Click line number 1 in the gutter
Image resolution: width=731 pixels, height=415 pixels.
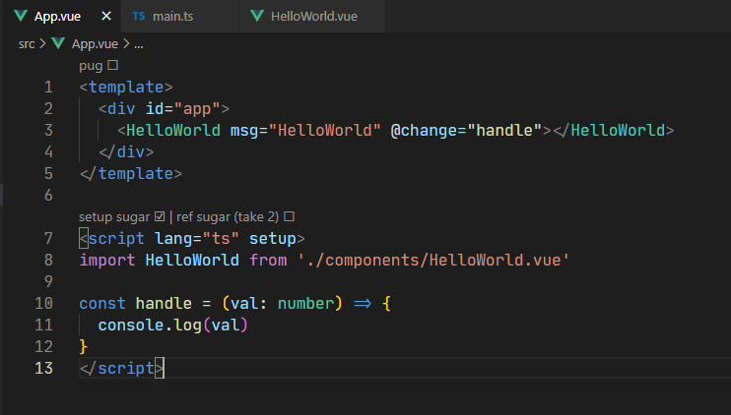tap(48, 87)
